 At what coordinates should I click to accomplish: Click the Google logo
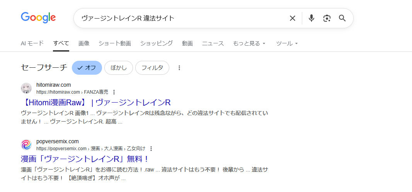(x=38, y=18)
